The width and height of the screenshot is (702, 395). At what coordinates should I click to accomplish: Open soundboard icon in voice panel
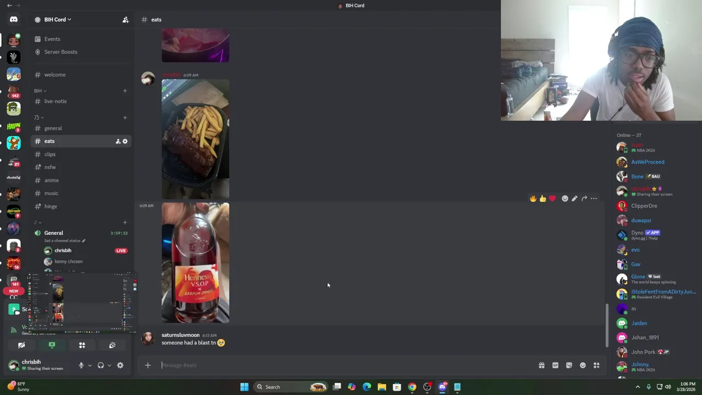point(112,345)
